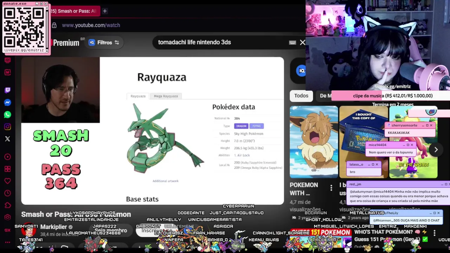Open Messenger in the browser sidebar
This screenshot has height=253, width=450.
[7, 102]
